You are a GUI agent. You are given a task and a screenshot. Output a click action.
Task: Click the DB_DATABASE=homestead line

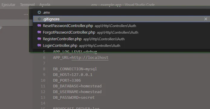coord(77,86)
